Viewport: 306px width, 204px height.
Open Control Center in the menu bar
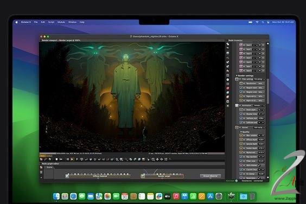(269, 22)
